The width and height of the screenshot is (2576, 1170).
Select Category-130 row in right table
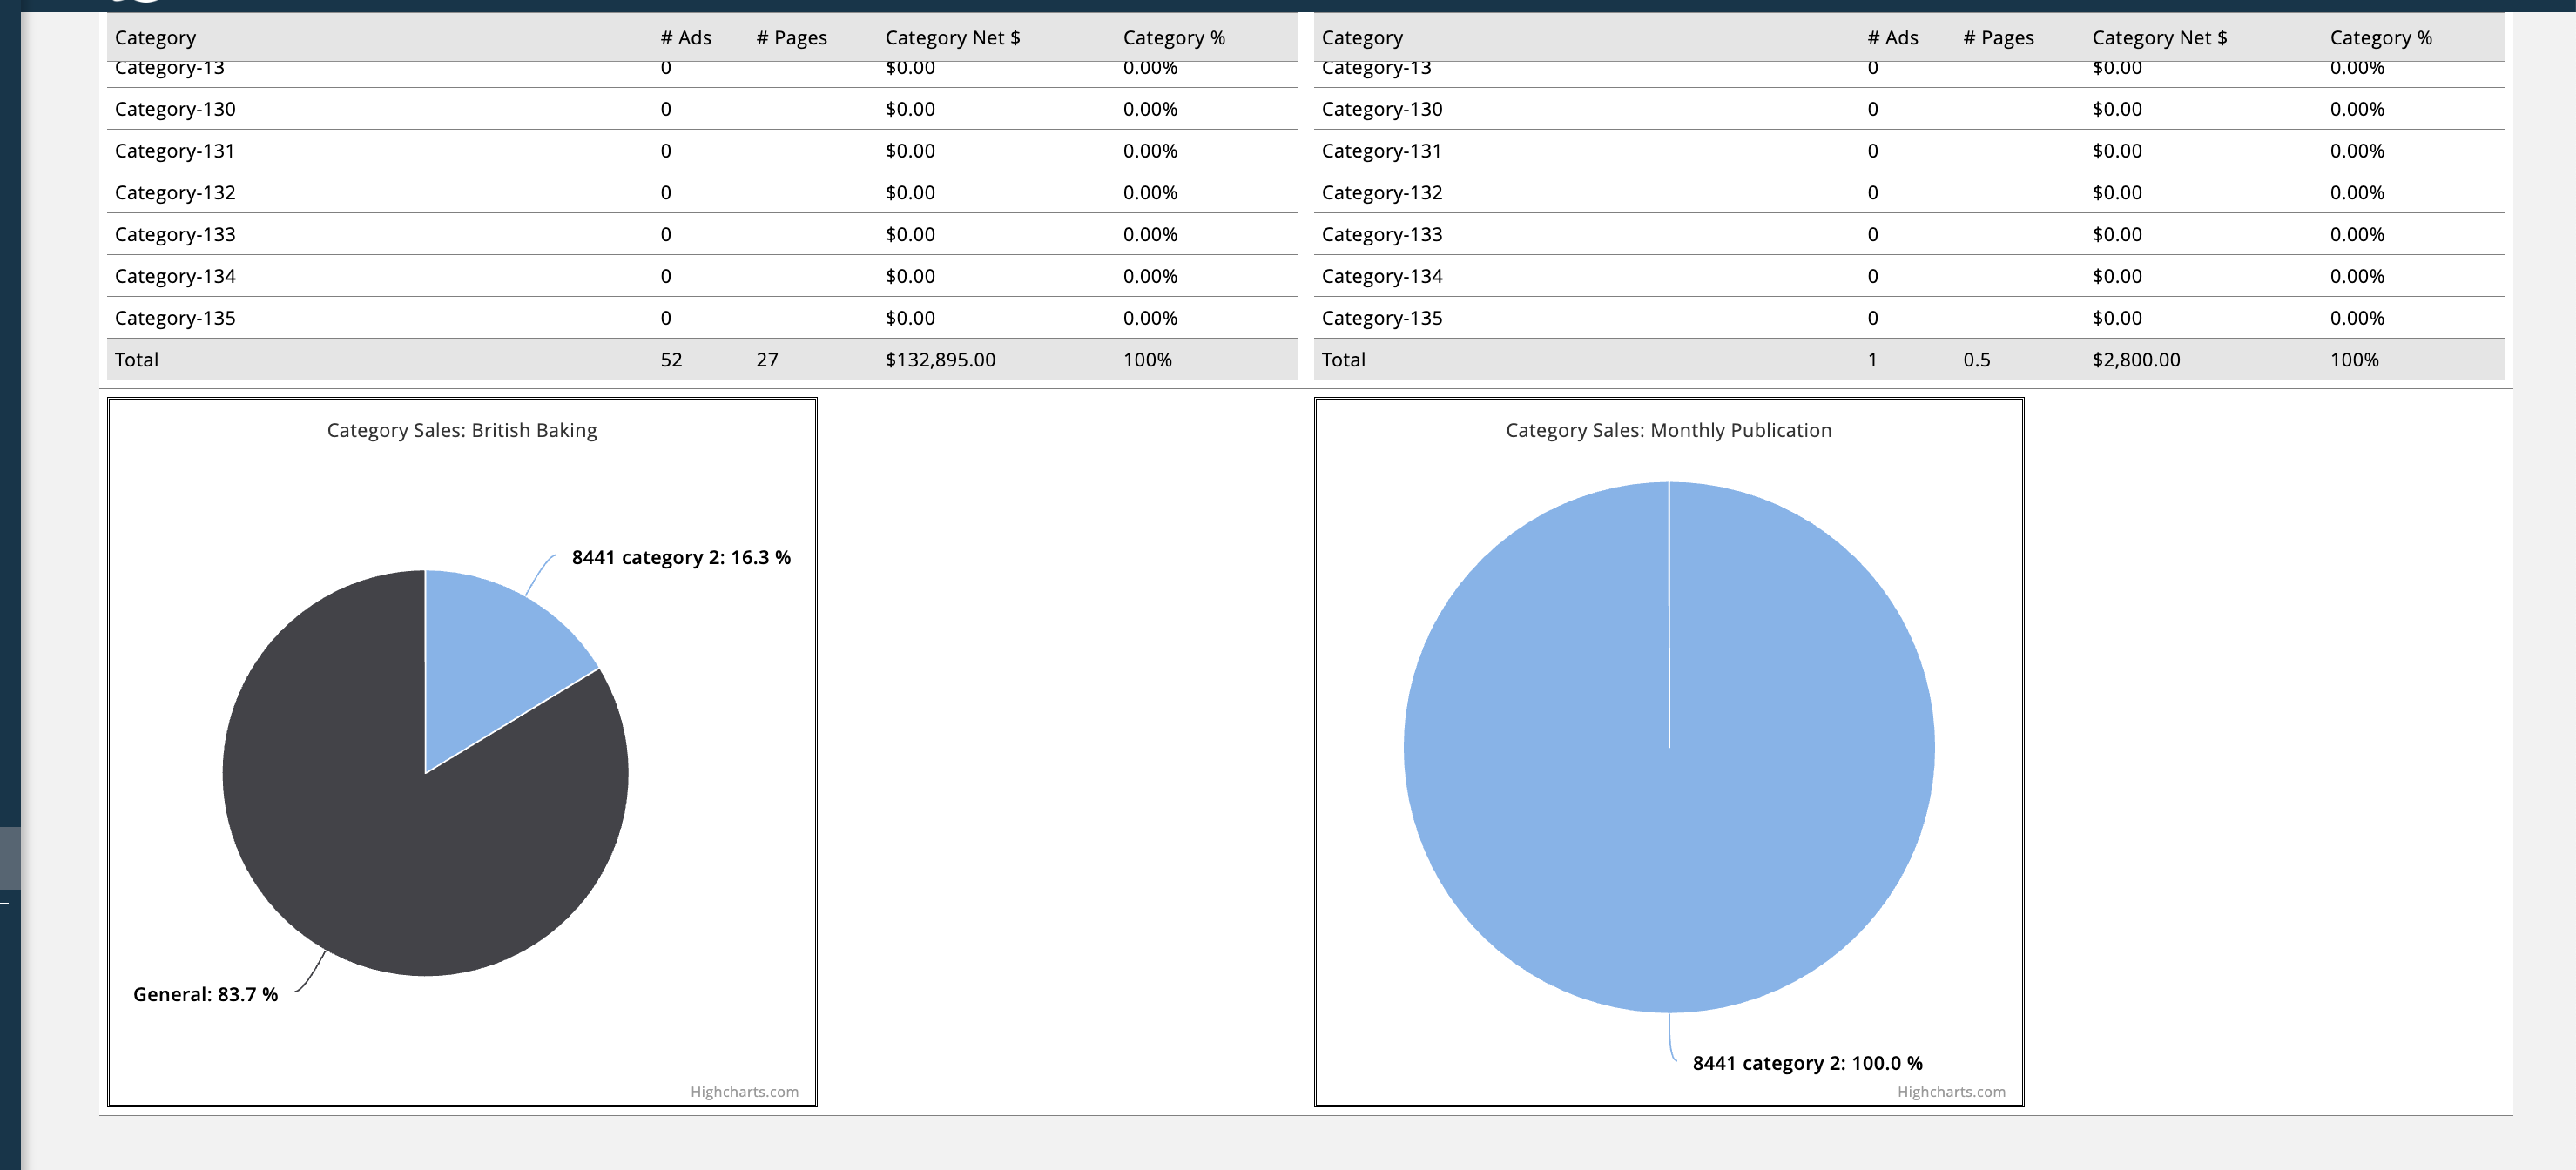pyautogui.click(x=1909, y=109)
